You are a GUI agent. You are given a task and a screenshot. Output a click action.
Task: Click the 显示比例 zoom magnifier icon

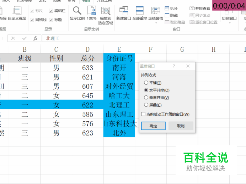tap(77, 11)
